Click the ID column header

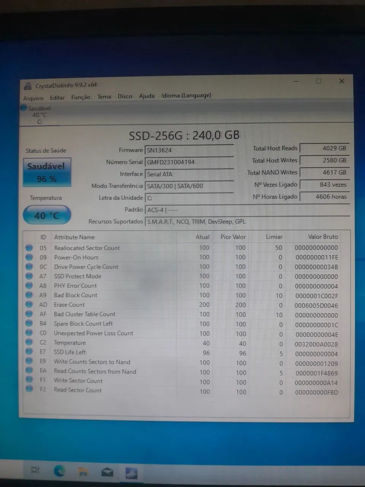click(43, 237)
